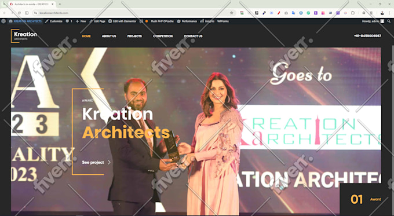Viewport: 394px width, 216px height.
Task: Go back in browser history
Action: 5,13
